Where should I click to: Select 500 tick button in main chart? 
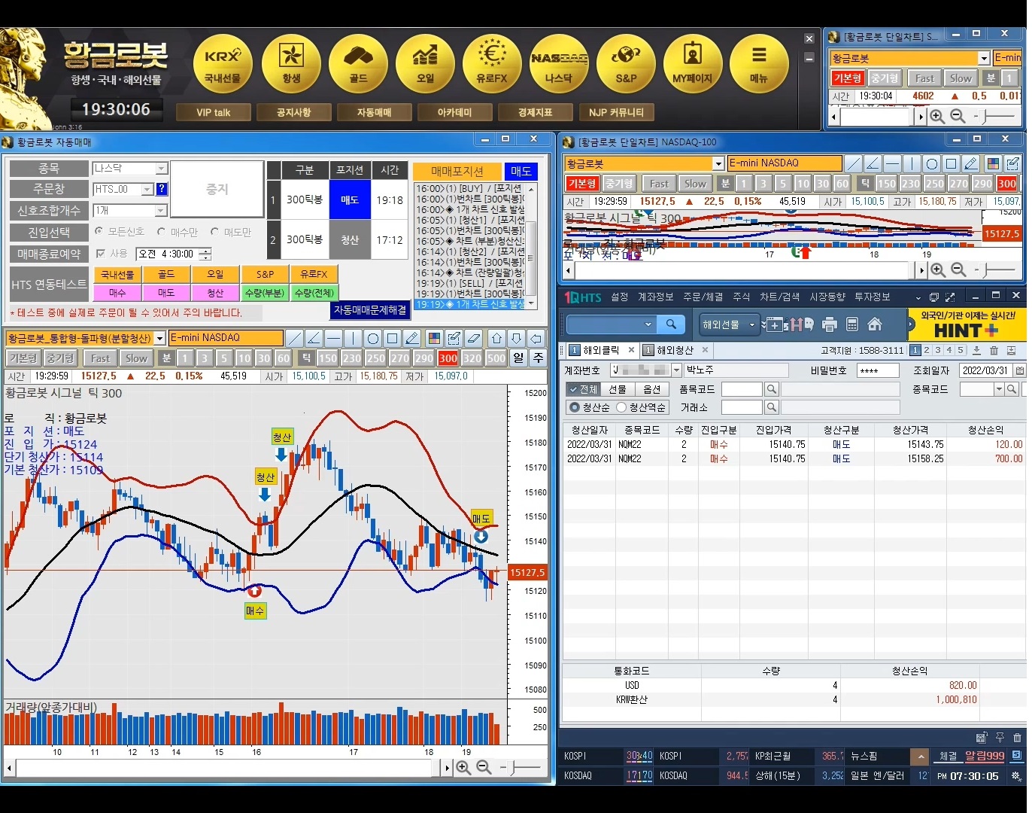(496, 358)
